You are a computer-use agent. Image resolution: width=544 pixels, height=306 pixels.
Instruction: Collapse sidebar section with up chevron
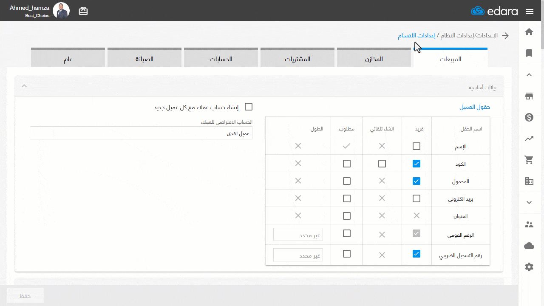[529, 75]
